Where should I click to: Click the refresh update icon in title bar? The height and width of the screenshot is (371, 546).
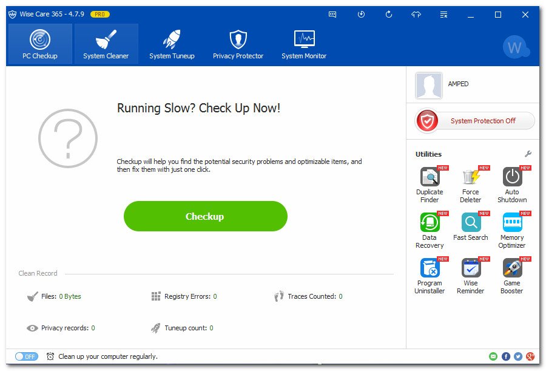(x=389, y=15)
